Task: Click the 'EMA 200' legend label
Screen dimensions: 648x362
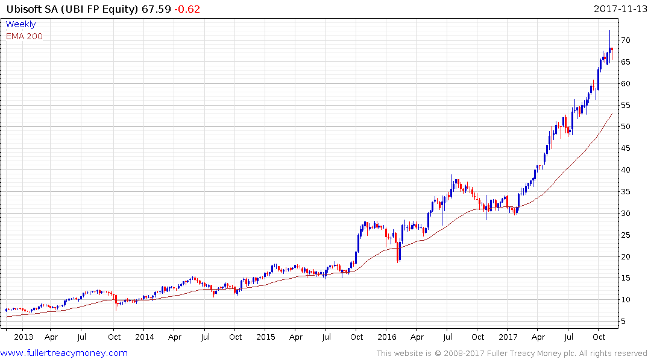Action: point(24,36)
